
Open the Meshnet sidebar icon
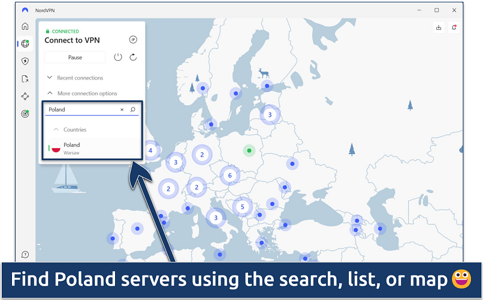pyautogui.click(x=25, y=96)
